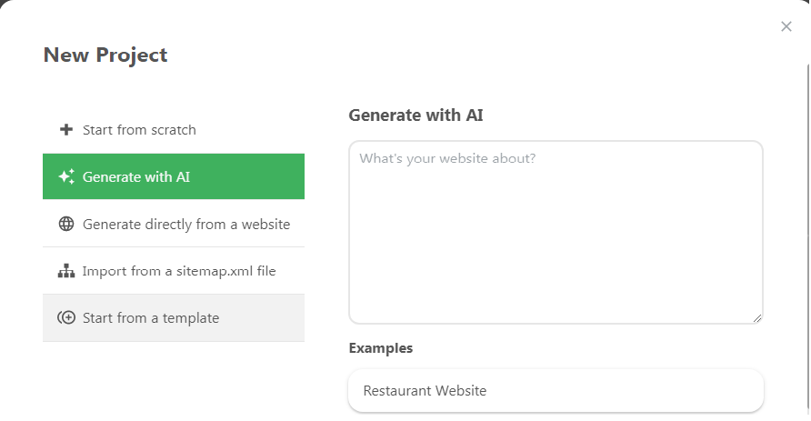811x421 pixels.
Task: Focus the website description text area
Action: tap(555, 232)
